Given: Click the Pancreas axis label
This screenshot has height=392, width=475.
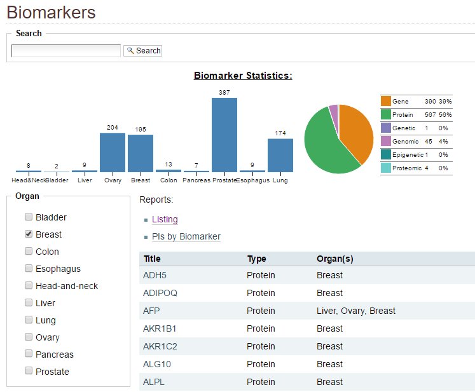Looking at the screenshot, I should pos(196,180).
